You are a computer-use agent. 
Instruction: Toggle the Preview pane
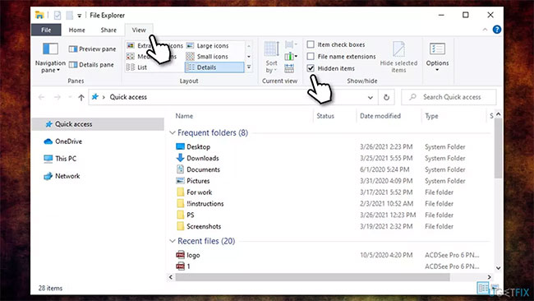click(92, 49)
